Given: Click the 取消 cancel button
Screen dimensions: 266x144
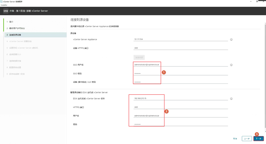Looking at the screenshot, I should pyautogui.click(x=235, y=138).
